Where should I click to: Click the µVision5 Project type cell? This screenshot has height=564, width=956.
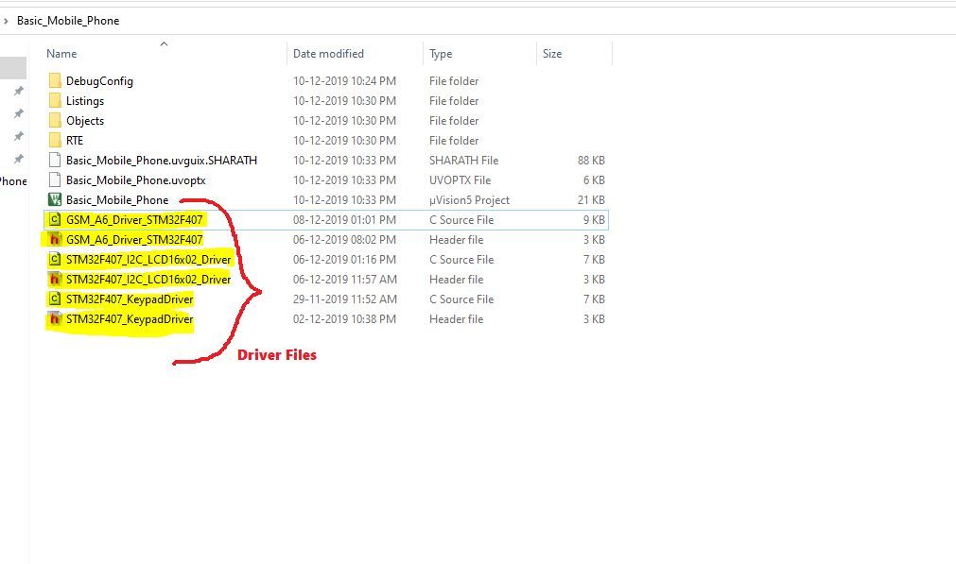[x=469, y=199]
